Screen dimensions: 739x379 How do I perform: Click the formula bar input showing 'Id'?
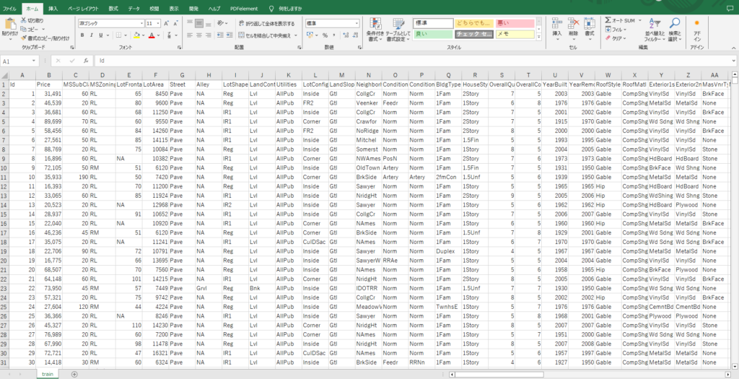pos(361,61)
